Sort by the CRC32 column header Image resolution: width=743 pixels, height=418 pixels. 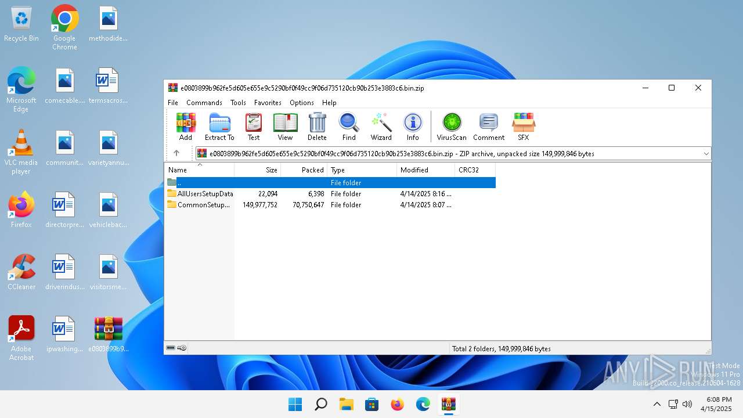tap(475, 170)
